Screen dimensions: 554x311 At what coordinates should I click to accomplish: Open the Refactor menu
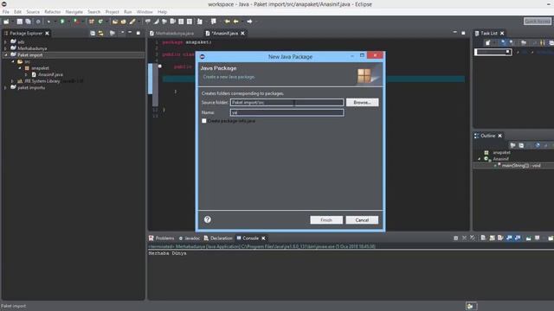click(52, 11)
